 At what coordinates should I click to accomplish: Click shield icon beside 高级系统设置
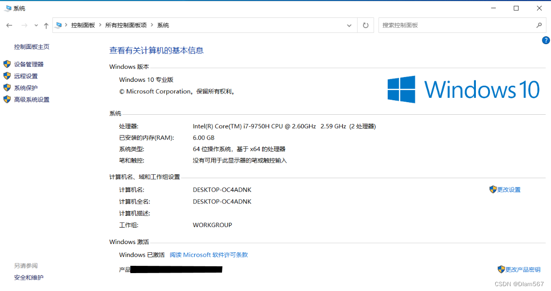(x=7, y=99)
